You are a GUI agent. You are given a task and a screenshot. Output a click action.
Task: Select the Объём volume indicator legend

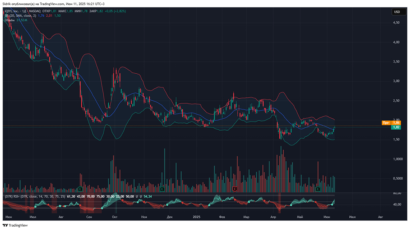9,20
